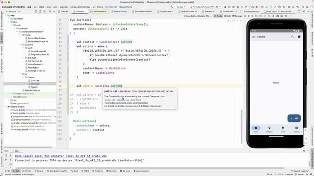Open the Android project view dropdown
Image resolution: width=314 pixels, height=176 pixels.
click(x=12, y=12)
